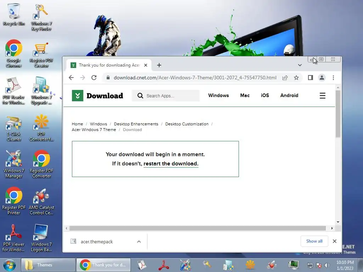The image size is (363, 272).
Task: Open the Windows Start menu
Action: (x=9, y=265)
